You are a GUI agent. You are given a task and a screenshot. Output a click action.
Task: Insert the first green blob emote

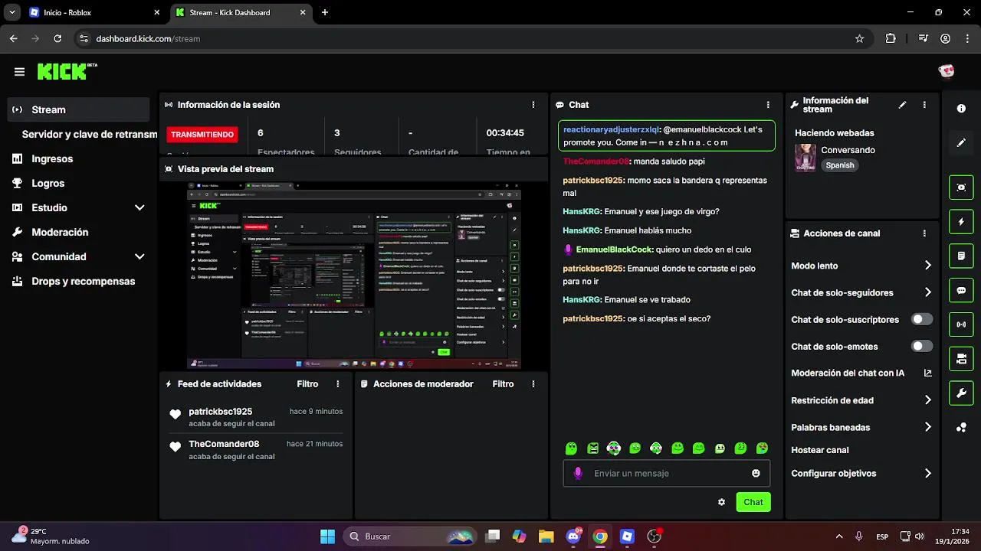tap(571, 448)
